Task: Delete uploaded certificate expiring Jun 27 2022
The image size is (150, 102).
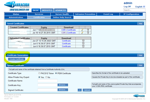Action: click(x=83, y=41)
